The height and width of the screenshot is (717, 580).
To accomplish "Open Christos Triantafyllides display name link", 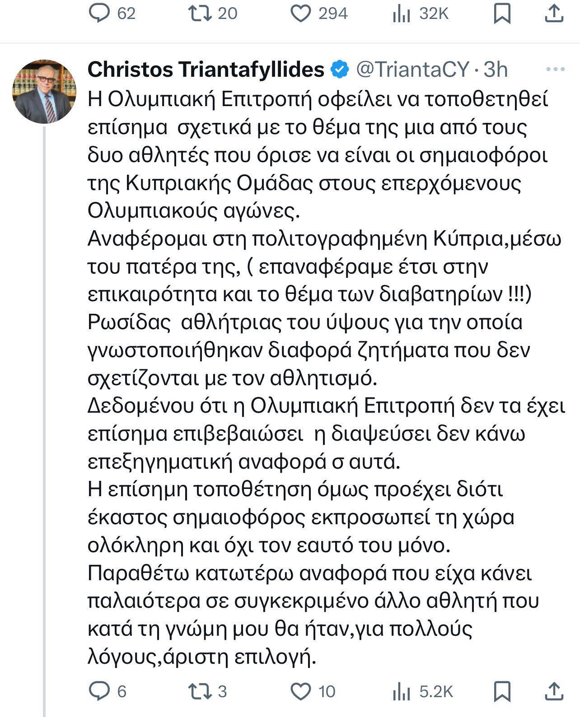I will click(206, 70).
